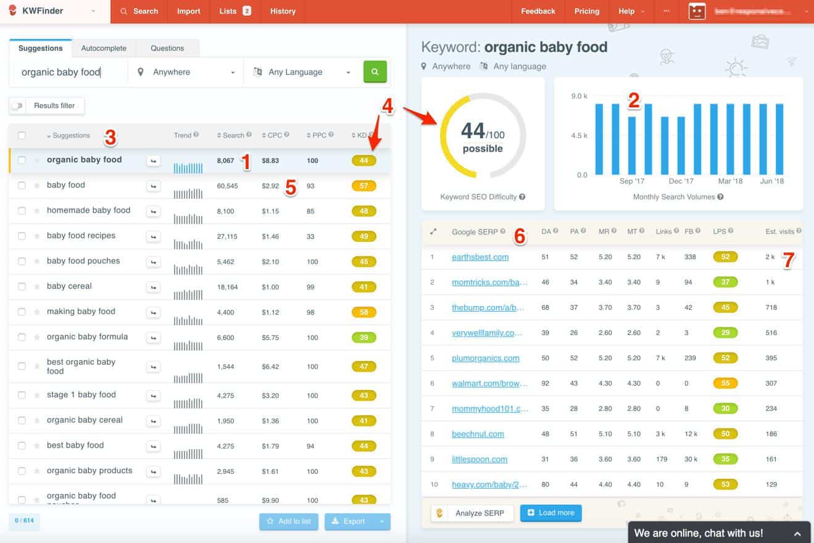The image size is (814, 543).
Task: Click the KWFinder logo icon
Action: pos(12,10)
